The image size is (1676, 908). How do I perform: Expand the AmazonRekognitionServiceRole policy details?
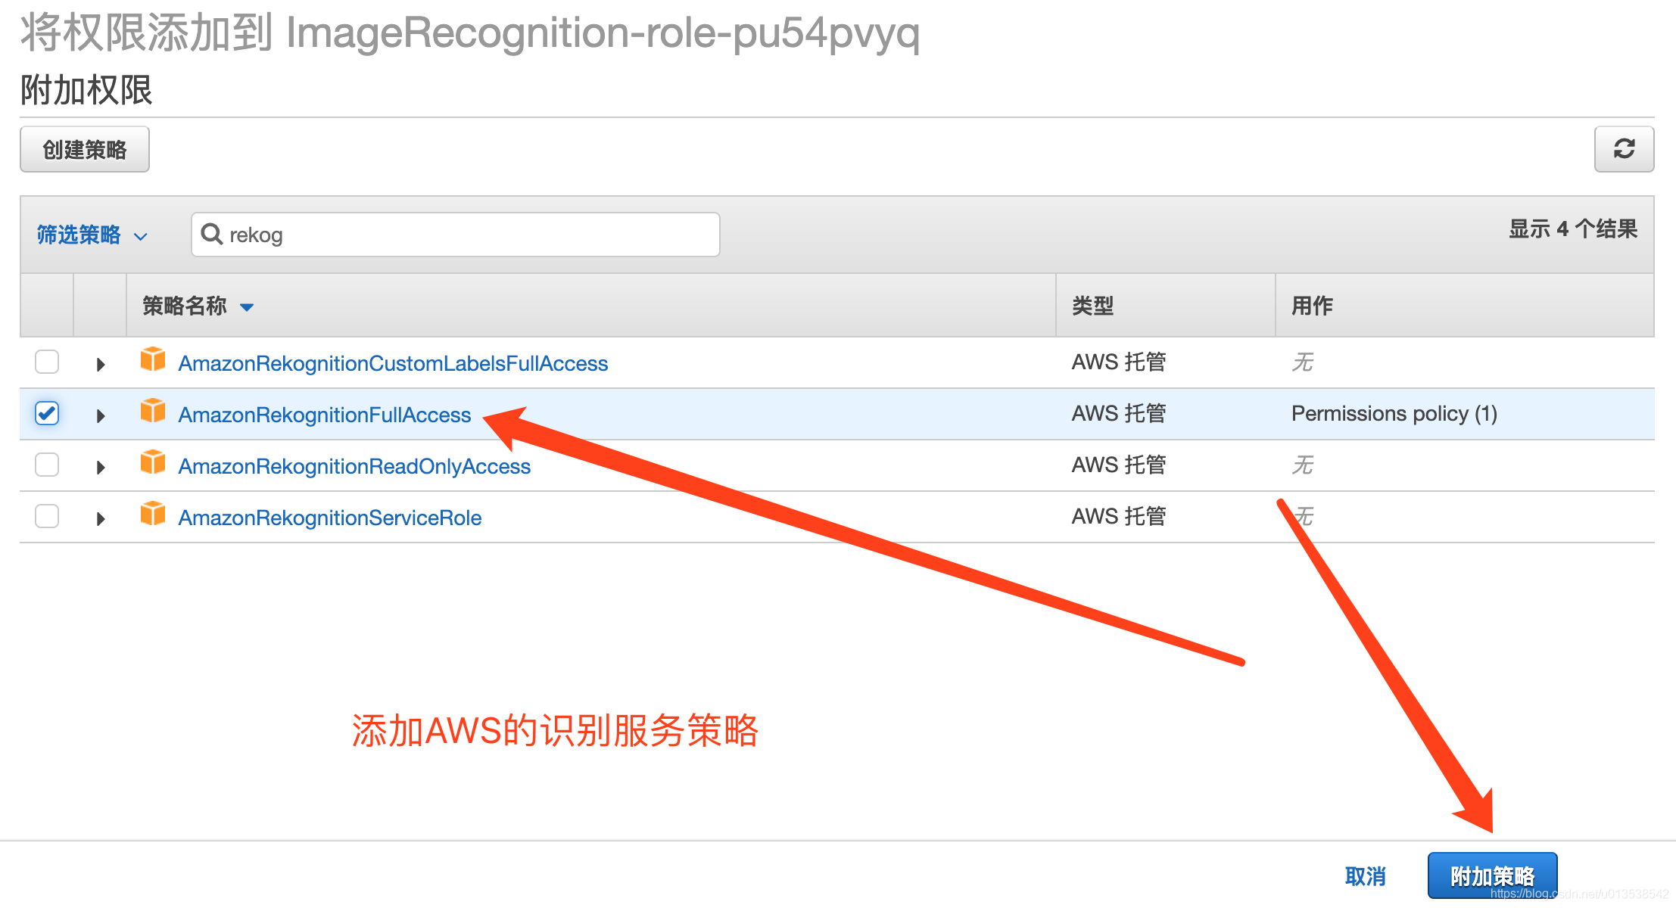[101, 519]
